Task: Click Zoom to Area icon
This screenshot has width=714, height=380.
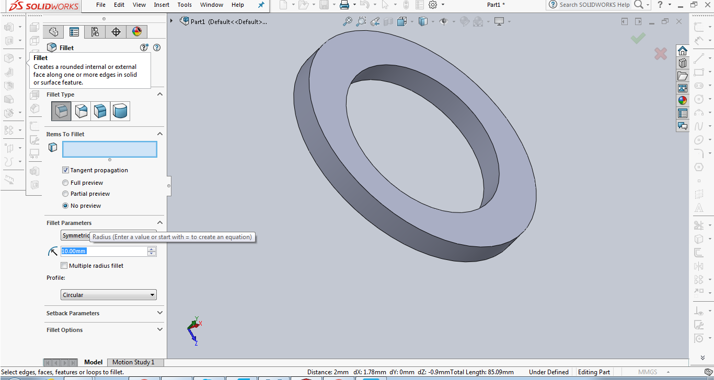Action: click(x=361, y=21)
